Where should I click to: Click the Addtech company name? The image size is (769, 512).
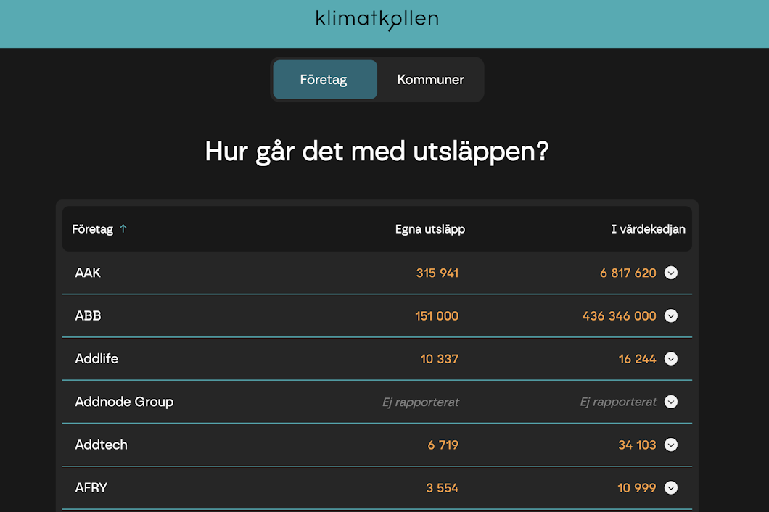[101, 445]
